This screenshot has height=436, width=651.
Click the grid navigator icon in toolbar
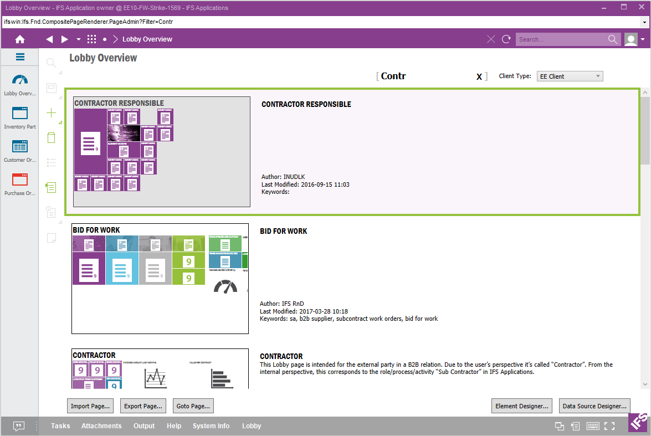[92, 39]
